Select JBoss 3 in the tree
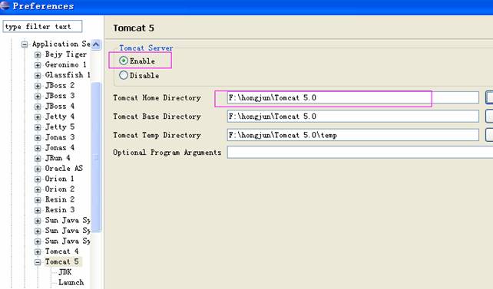 60,96
